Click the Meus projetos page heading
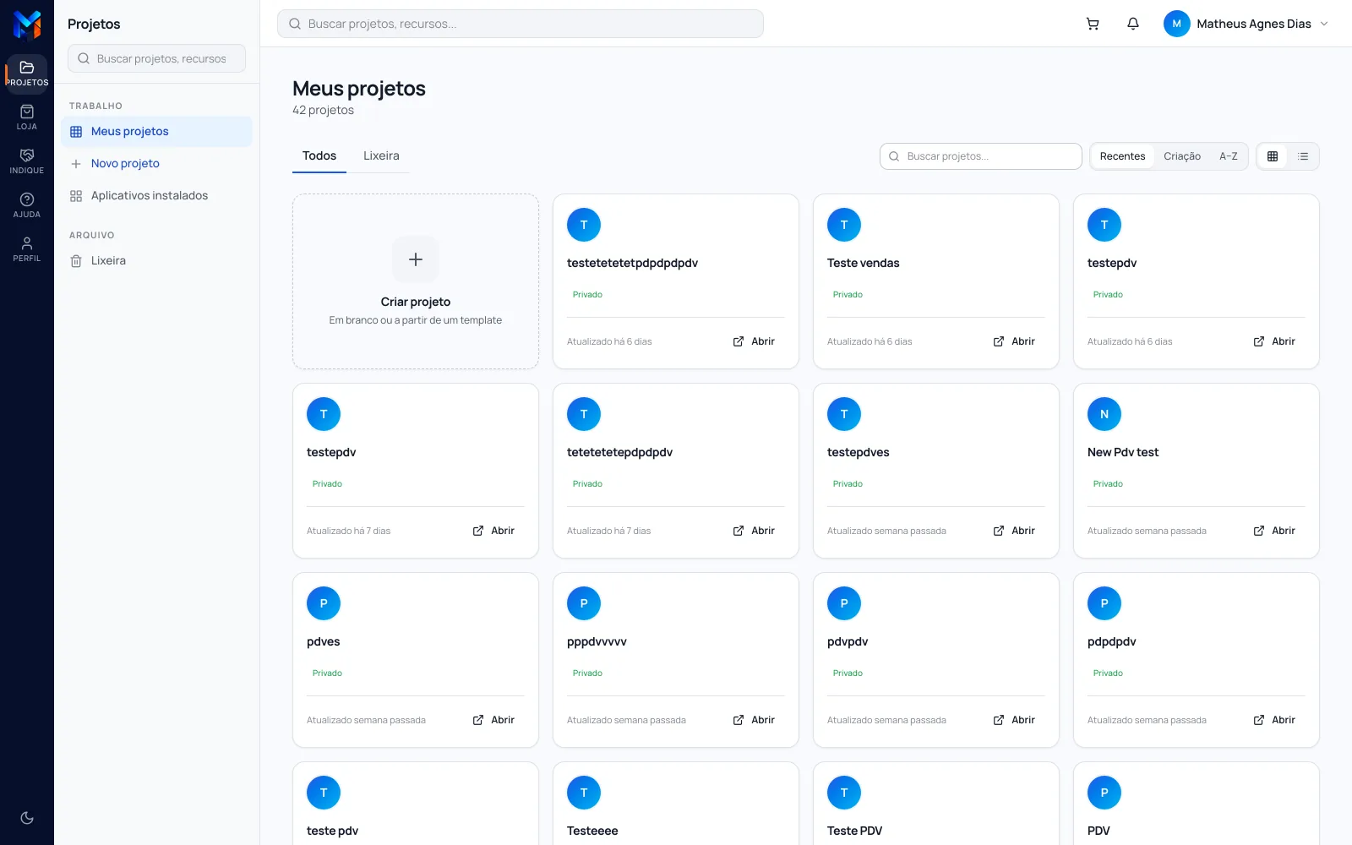This screenshot has width=1352, height=845. click(359, 89)
